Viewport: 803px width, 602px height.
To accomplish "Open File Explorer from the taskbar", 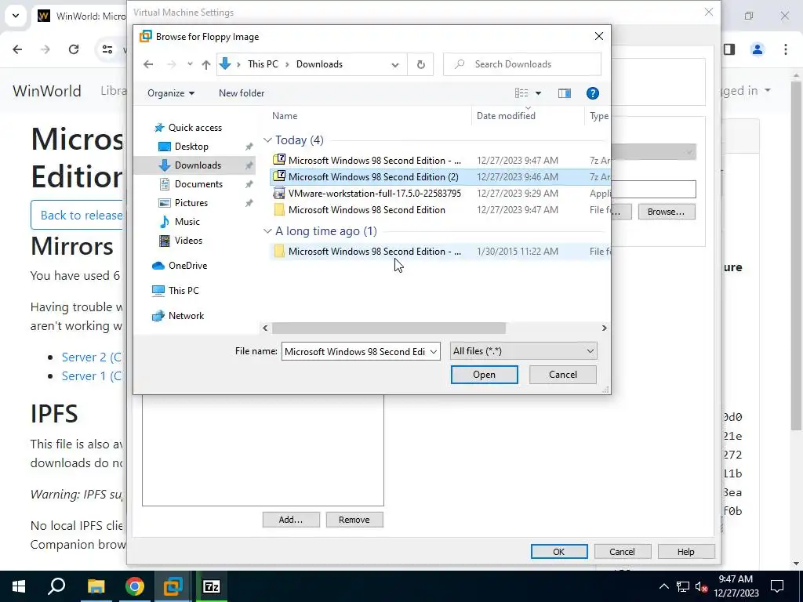I will pos(96,586).
